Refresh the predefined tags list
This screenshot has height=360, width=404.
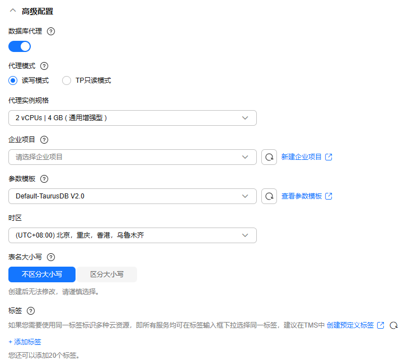point(394,325)
